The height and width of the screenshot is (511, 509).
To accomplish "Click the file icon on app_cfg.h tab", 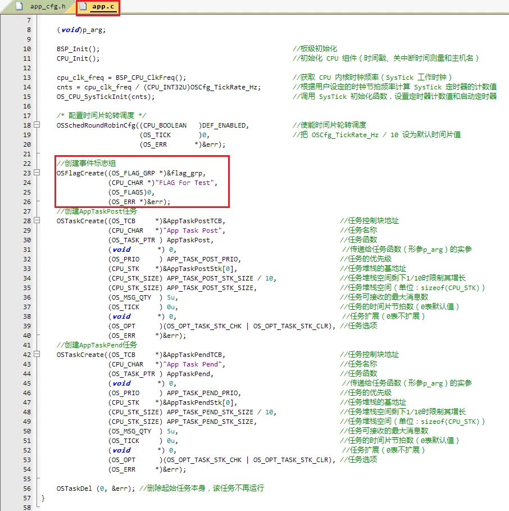I will point(19,7).
